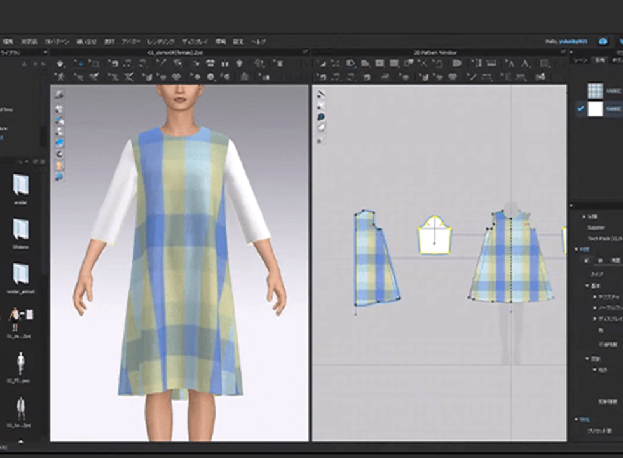Click the first folder in the library panel
This screenshot has width=623, height=458.
[x=21, y=184]
